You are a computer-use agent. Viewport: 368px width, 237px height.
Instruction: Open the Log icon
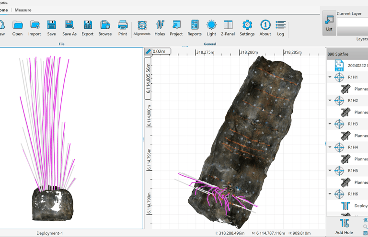pos(280,28)
